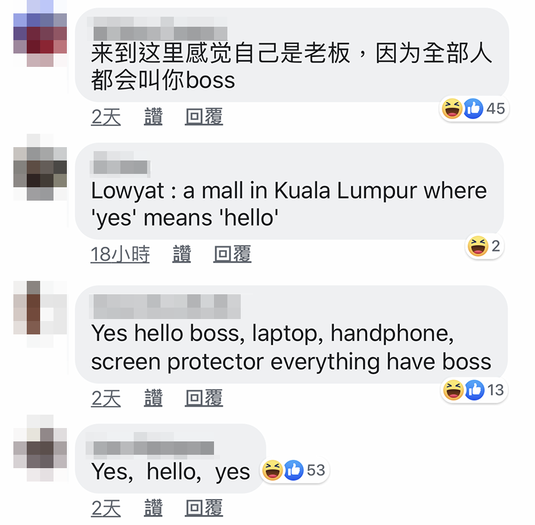Open the Lowyat commenter's profile avatar
Image resolution: width=535 pixels, height=525 pixels.
(40, 167)
